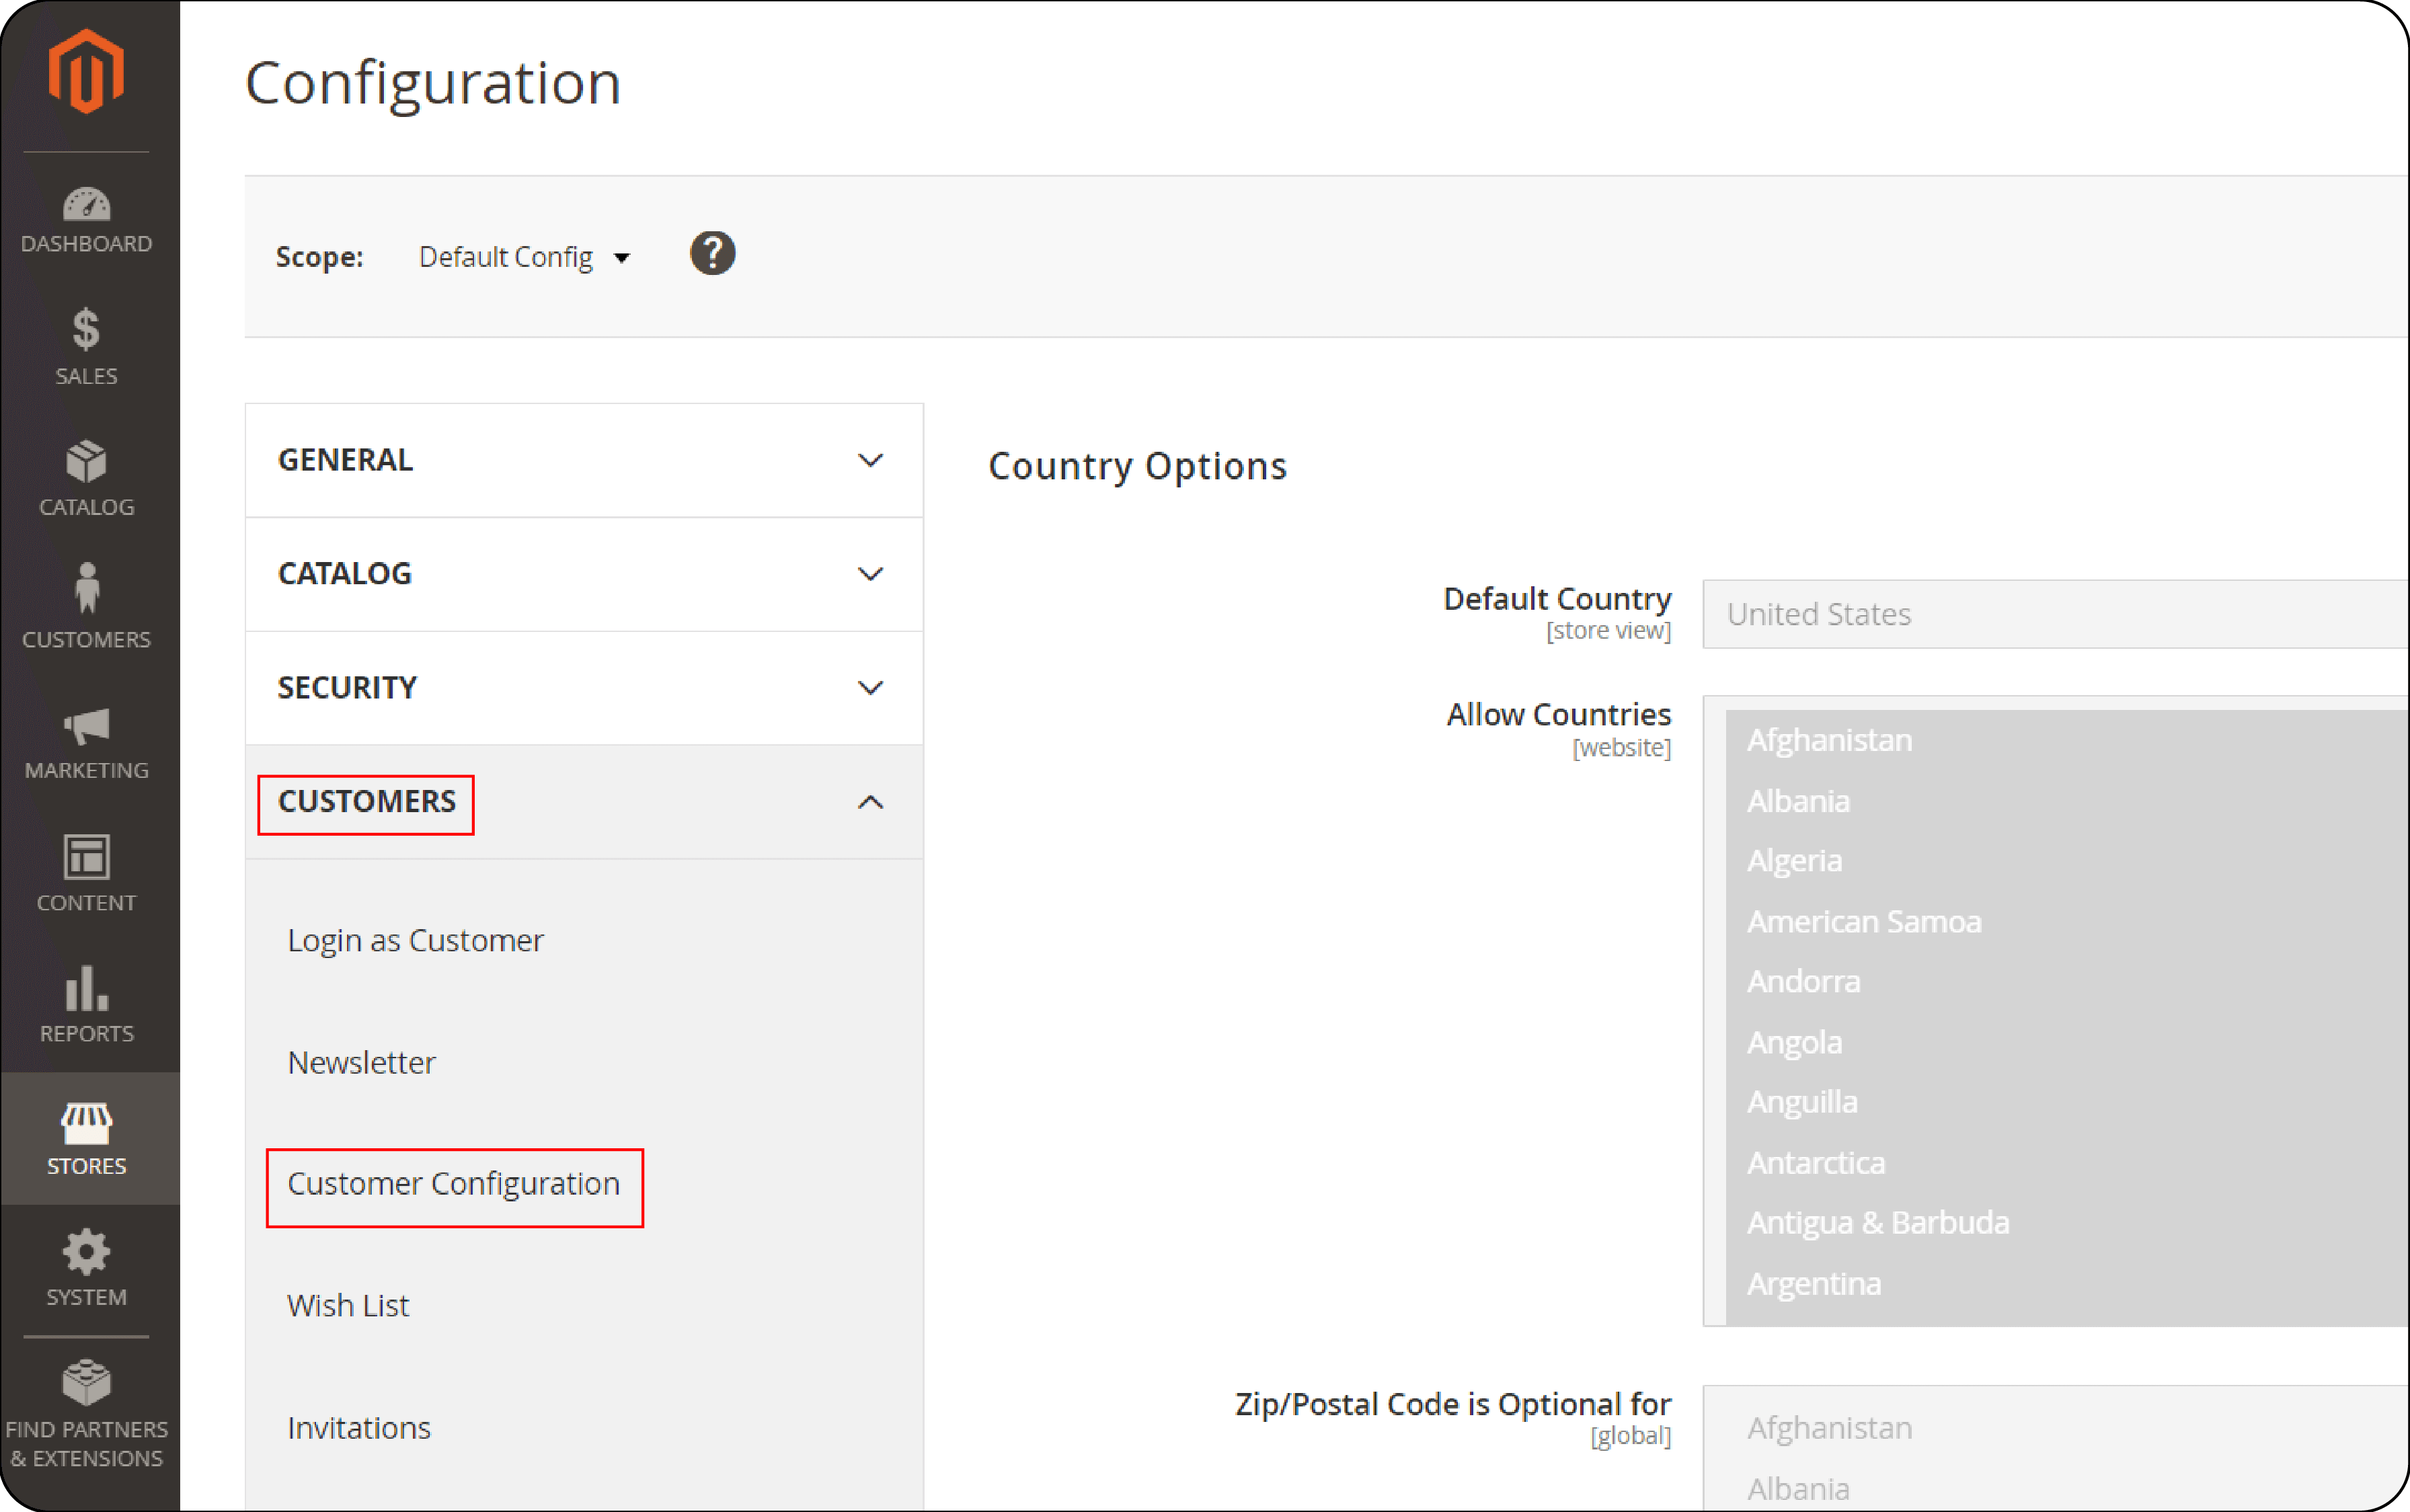2410x1512 pixels.
Task: Collapse the CUSTOMERS configuration section
Action: coord(583,802)
